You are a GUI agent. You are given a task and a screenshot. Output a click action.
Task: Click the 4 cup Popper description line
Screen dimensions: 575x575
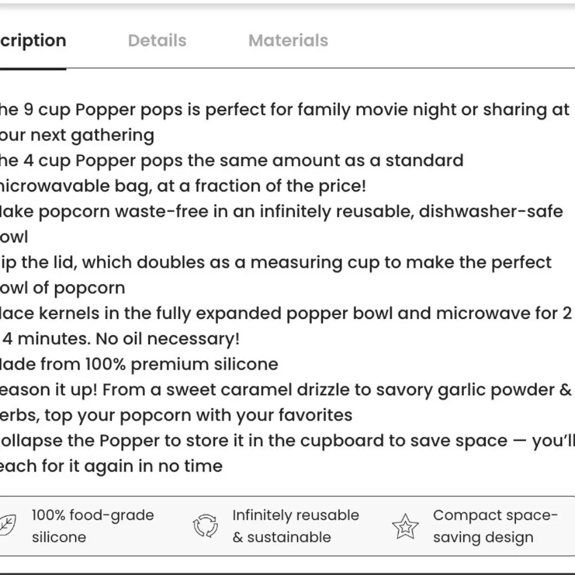coord(232,173)
